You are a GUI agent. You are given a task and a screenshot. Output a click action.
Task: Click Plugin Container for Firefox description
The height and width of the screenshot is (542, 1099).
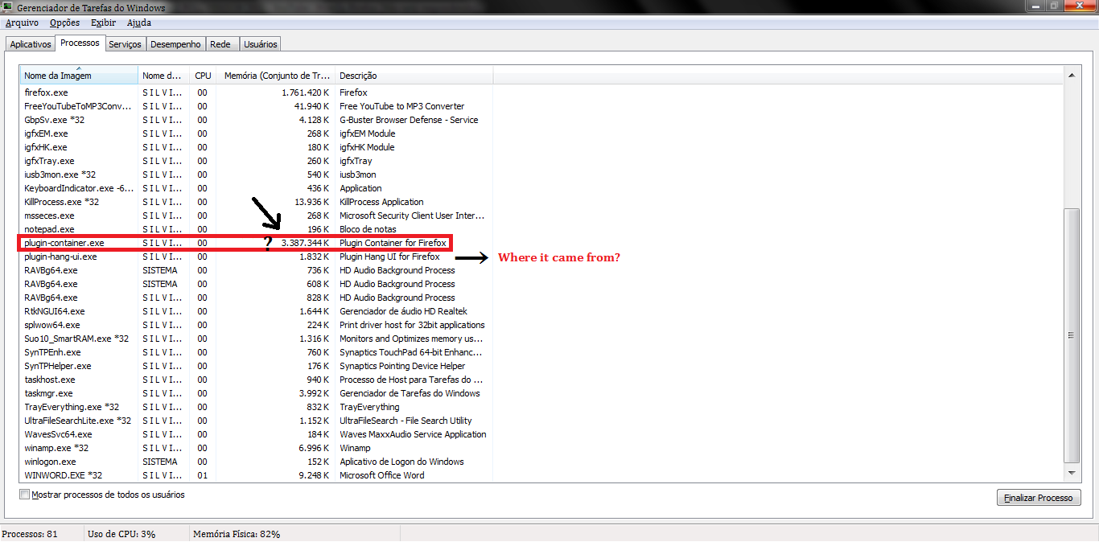[x=393, y=243]
